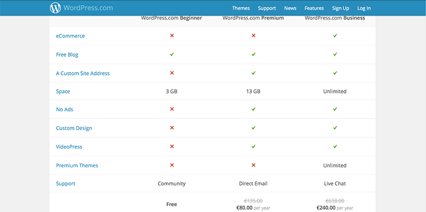Open A Custom Site Address link
Viewport: 426px width, 212px height.
tap(83, 73)
